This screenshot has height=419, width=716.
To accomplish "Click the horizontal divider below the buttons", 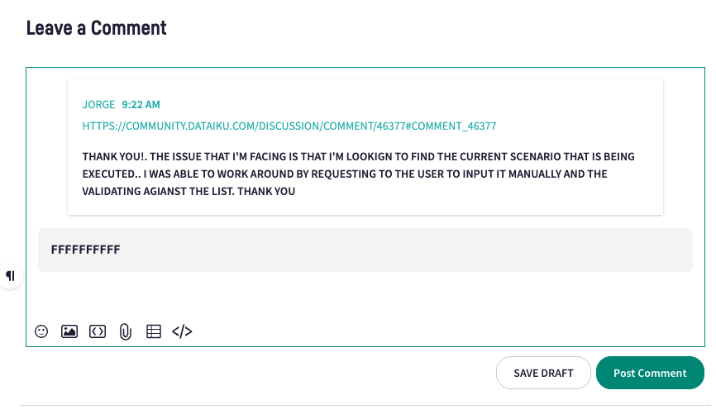I will [x=364, y=405].
